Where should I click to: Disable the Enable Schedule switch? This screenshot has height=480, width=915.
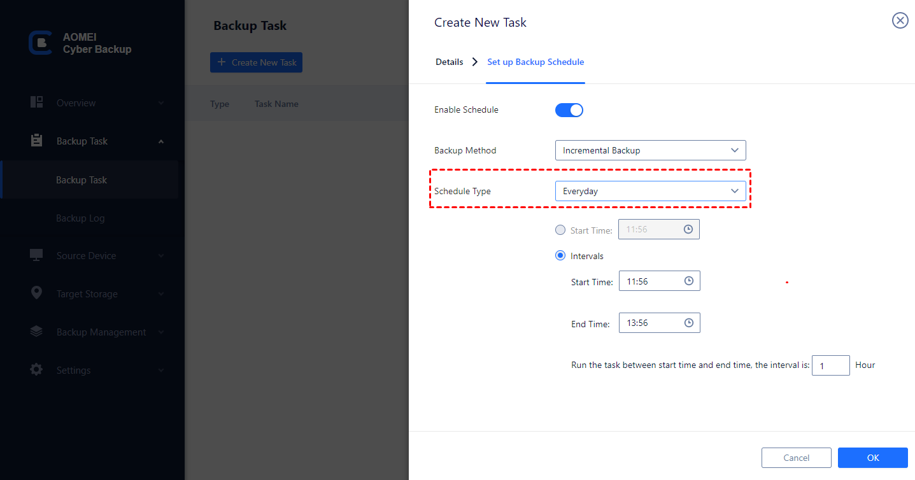(569, 109)
